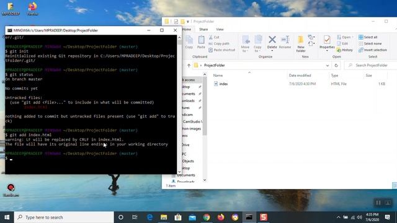Viewport: 397px width, 223px height.
Task: Sort files by Date modified column
Action: pyautogui.click(x=300, y=76)
